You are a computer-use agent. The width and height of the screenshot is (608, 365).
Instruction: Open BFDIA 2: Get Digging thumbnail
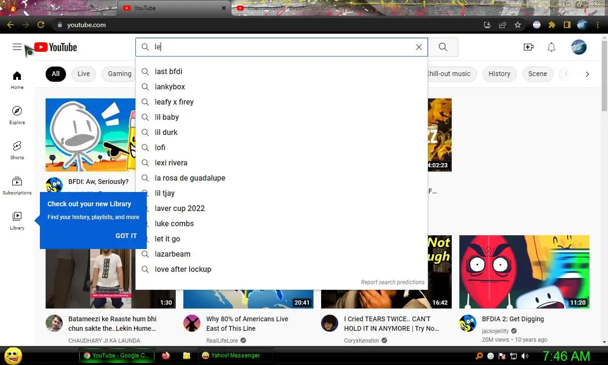[524, 272]
